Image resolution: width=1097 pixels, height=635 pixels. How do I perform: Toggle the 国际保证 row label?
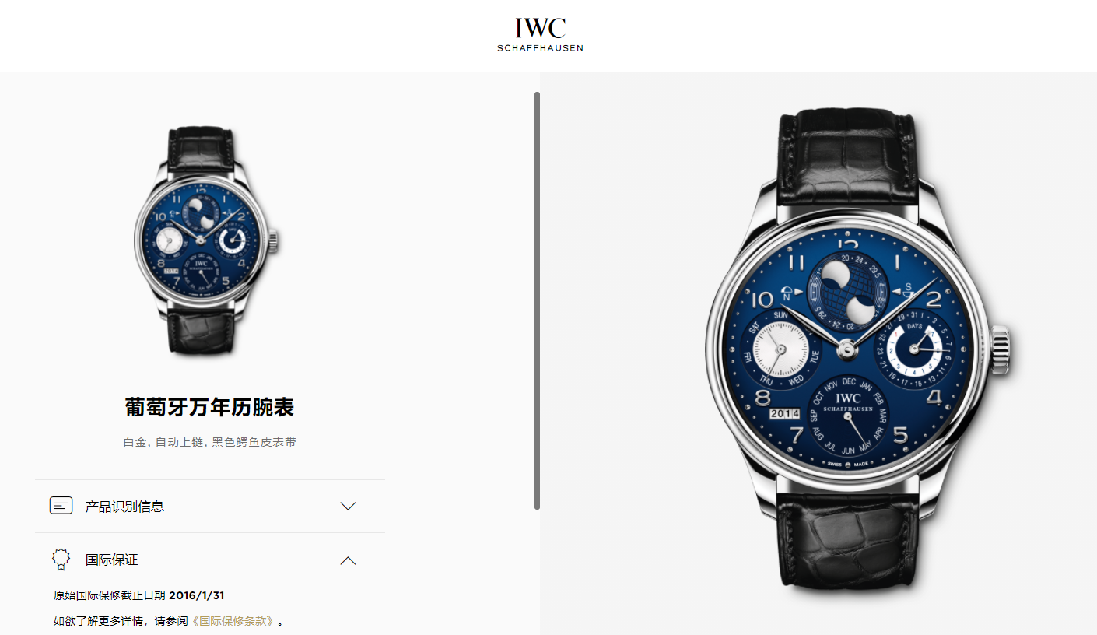coord(112,560)
